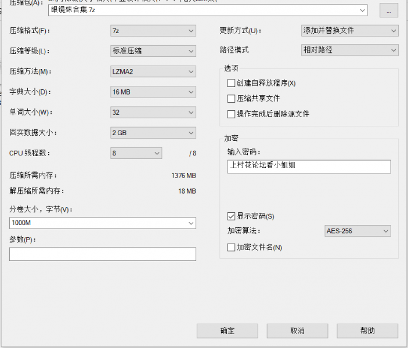Click the browse button beside archive name

389,10
